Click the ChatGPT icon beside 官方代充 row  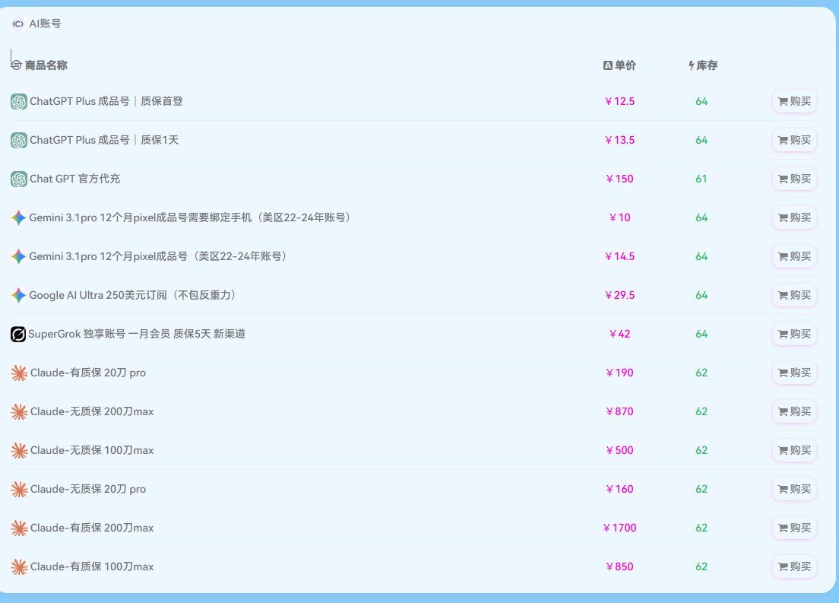pos(19,179)
